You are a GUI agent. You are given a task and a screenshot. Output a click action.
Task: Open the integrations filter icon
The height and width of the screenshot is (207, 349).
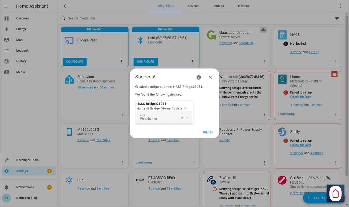point(337,19)
